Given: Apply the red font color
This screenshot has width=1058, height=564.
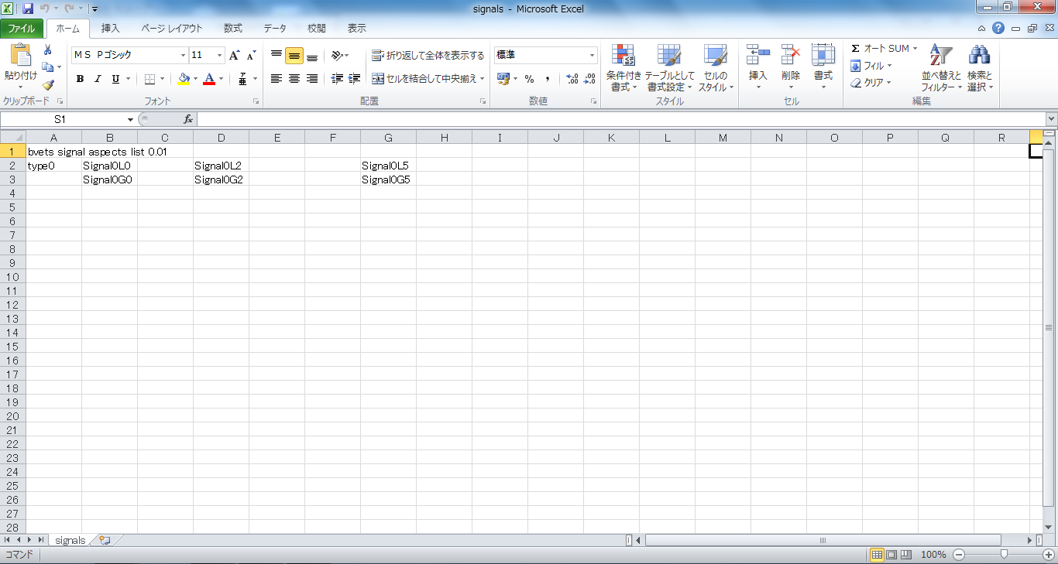Looking at the screenshot, I should tap(208, 79).
